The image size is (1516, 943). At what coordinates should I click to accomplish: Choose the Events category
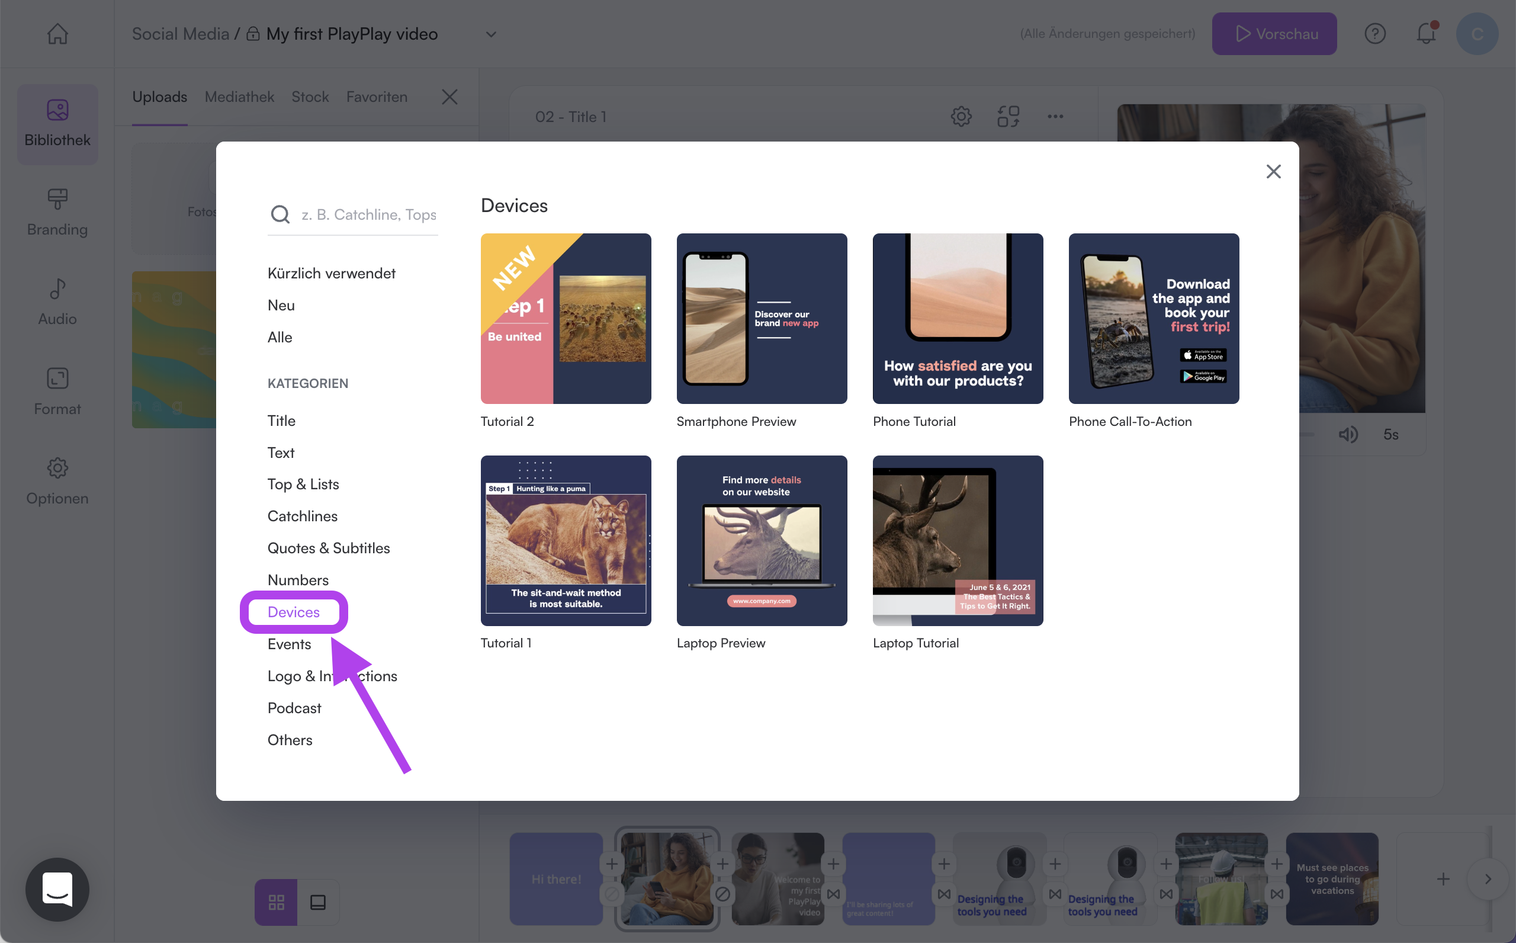click(289, 644)
